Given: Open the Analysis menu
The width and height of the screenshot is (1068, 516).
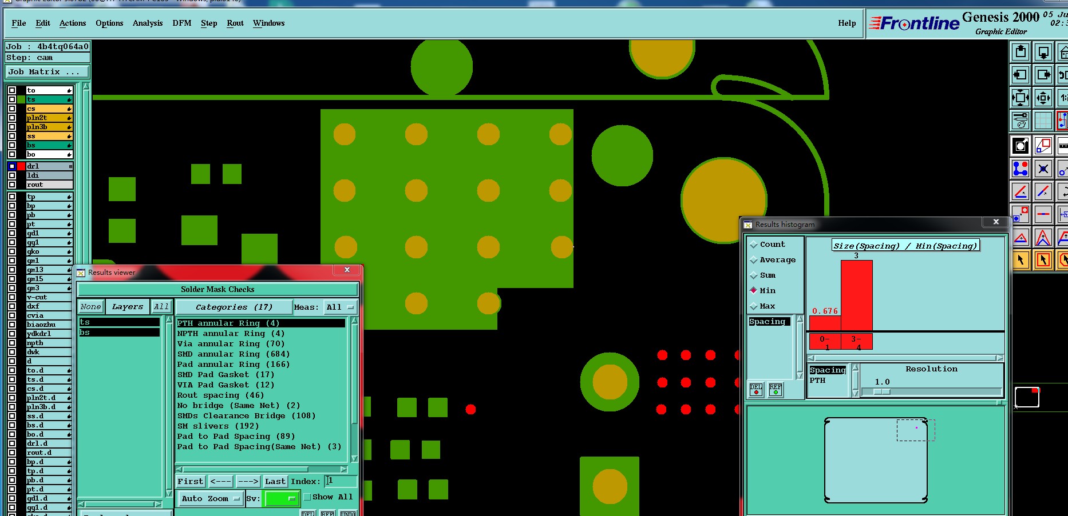Looking at the screenshot, I should [x=148, y=23].
